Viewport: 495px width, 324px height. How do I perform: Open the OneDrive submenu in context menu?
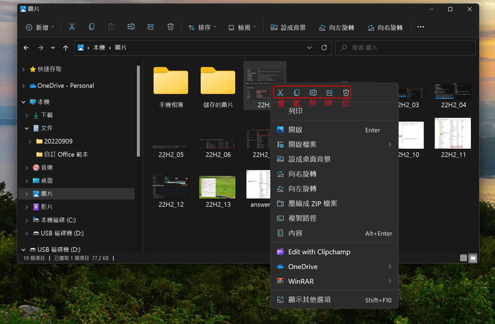pos(335,266)
